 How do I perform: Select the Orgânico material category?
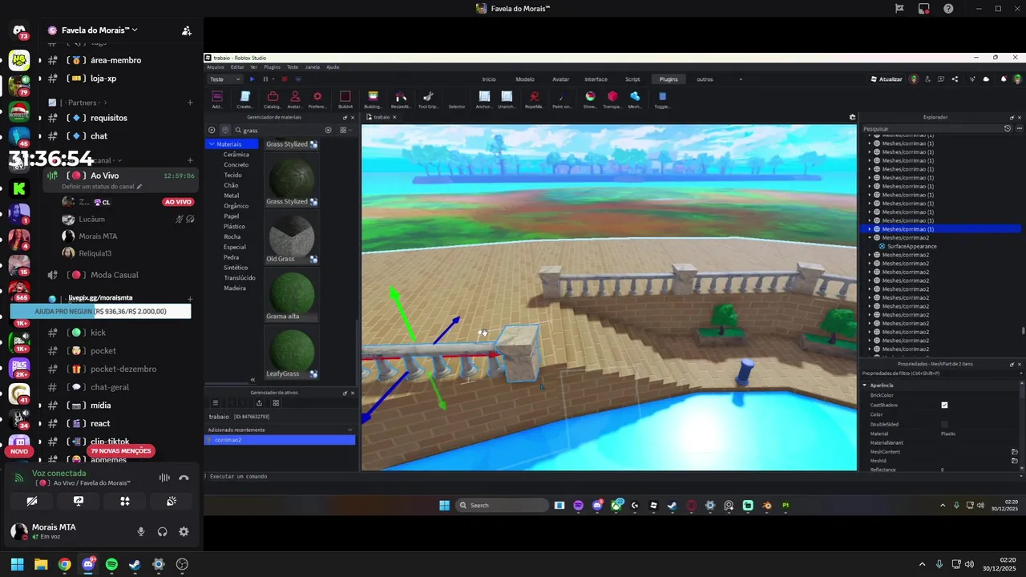click(236, 206)
